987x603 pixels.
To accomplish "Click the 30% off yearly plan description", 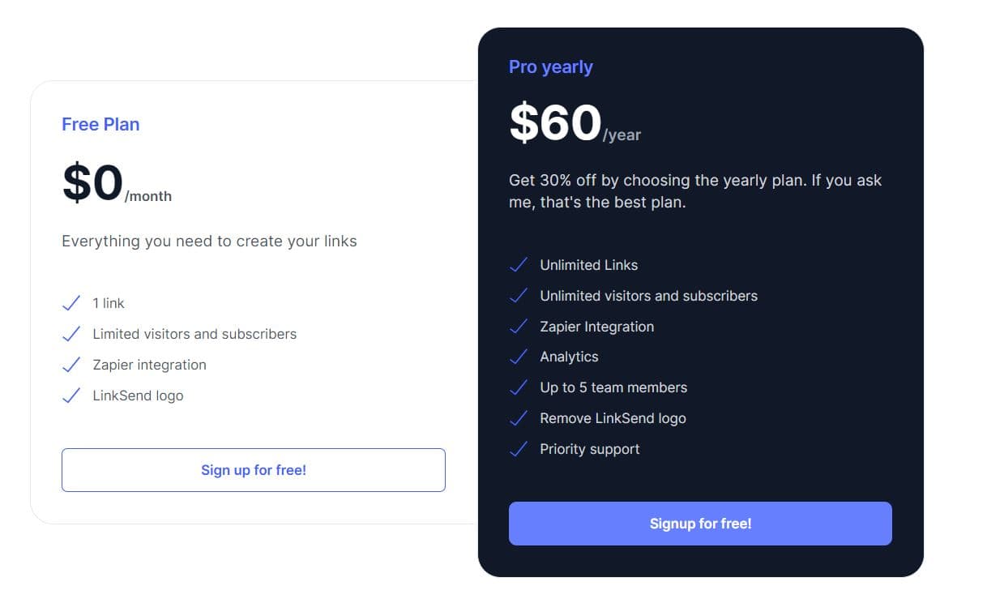I will (695, 191).
